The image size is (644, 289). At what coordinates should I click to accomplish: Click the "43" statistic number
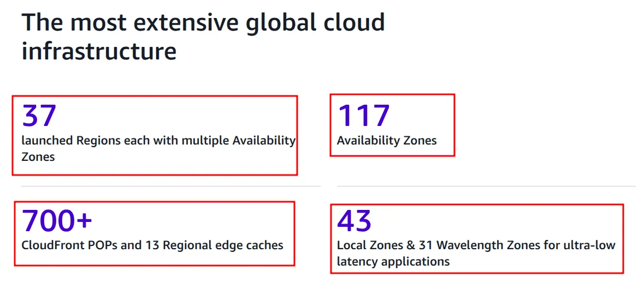[355, 220]
